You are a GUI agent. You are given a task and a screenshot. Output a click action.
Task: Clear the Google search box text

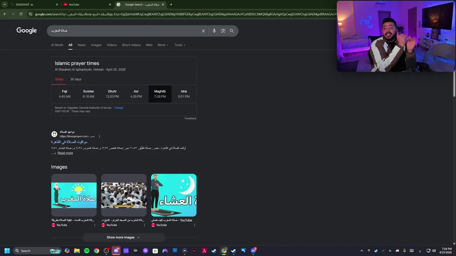point(203,31)
